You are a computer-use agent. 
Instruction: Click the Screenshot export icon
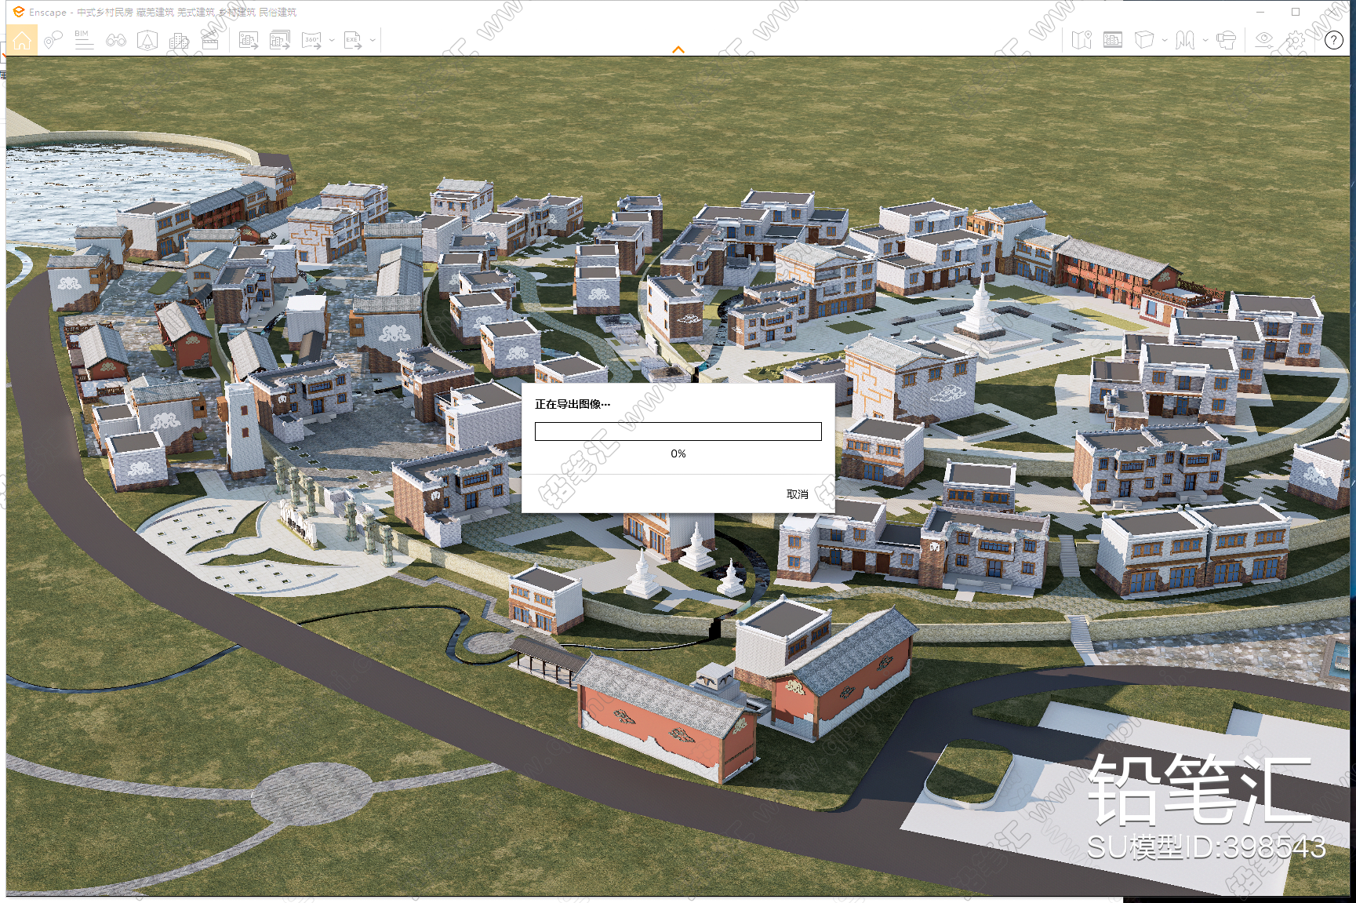point(249,40)
